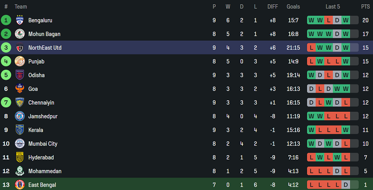Open the Odisha club badge icon
This screenshot has width=373, height=190.
20,75
